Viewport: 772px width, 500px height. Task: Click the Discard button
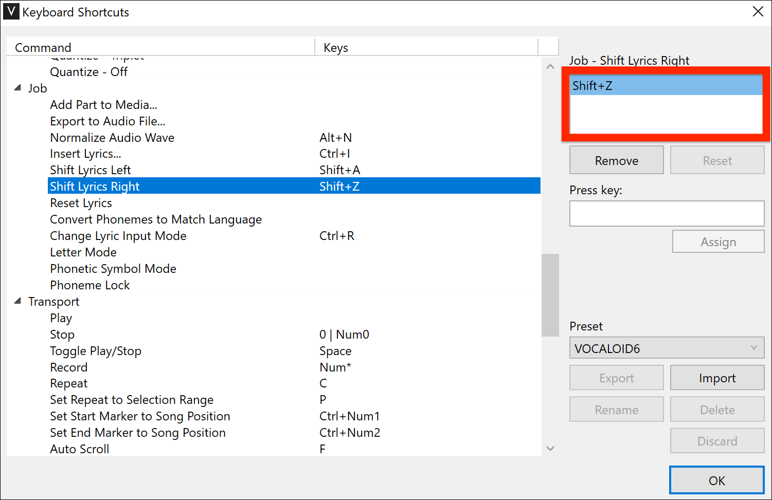coord(717,440)
